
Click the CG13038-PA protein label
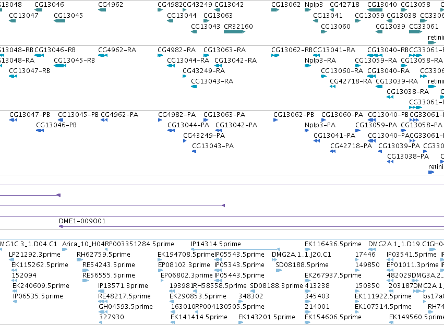(x=408, y=157)
